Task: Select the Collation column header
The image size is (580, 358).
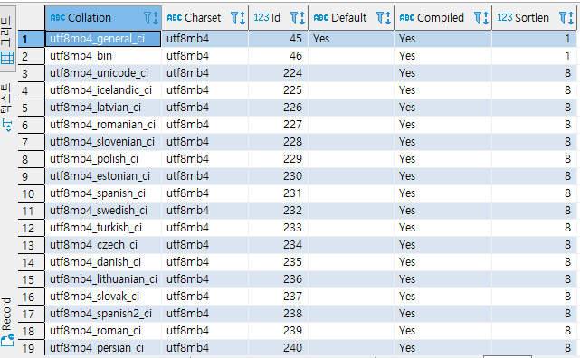Action: (103, 18)
